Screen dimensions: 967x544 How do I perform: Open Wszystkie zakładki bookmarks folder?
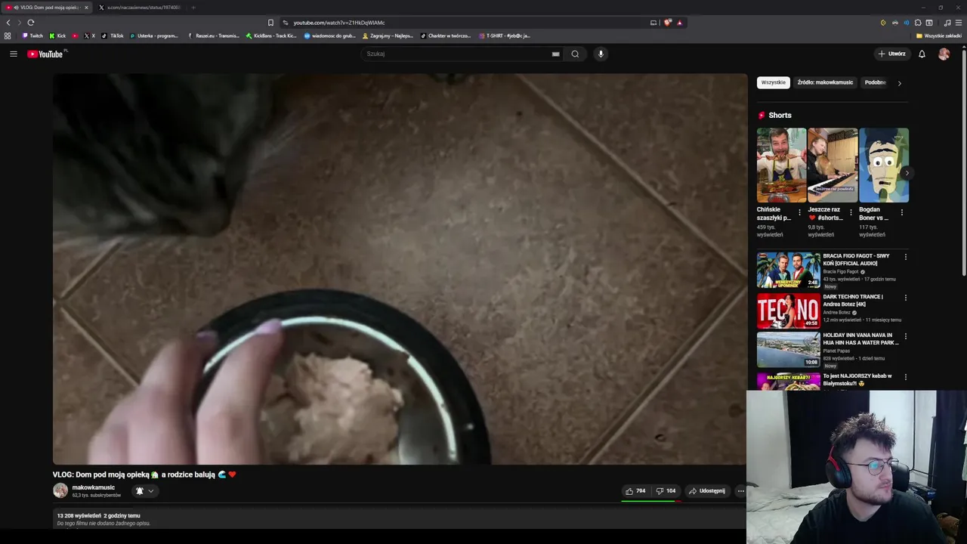tap(938, 36)
